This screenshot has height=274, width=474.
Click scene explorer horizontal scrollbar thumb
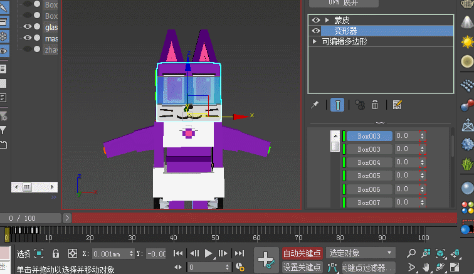coord(27,187)
